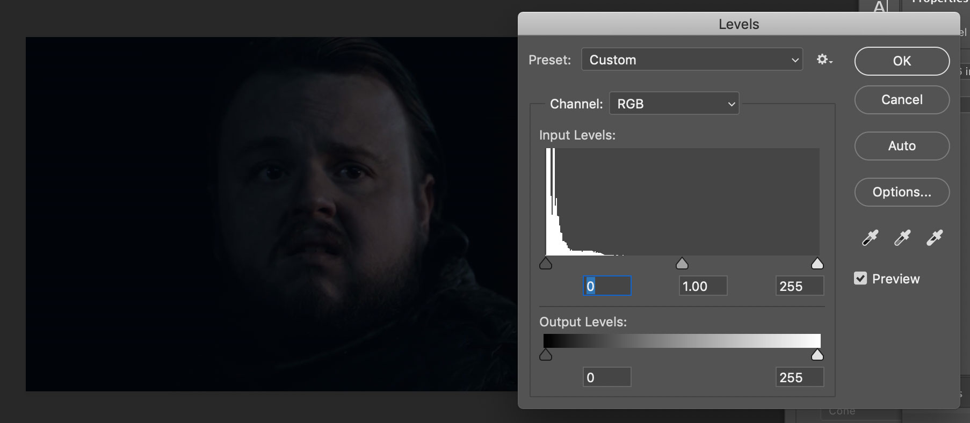Open the Options... dialog

[902, 192]
